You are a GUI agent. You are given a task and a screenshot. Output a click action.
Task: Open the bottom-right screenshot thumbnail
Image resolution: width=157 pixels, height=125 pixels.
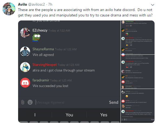138,106
